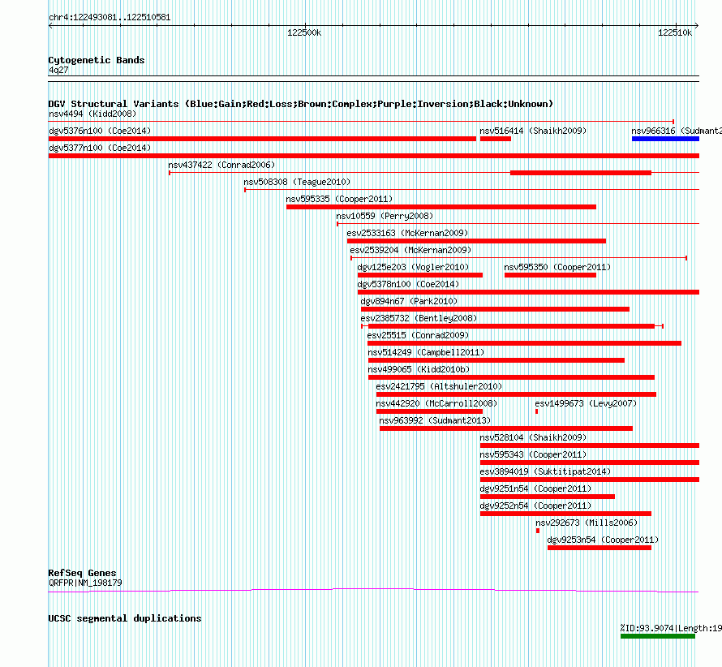Select dgv5378n100 (Coe2014) variant label
This screenshot has width=722, height=667.
pos(408,284)
